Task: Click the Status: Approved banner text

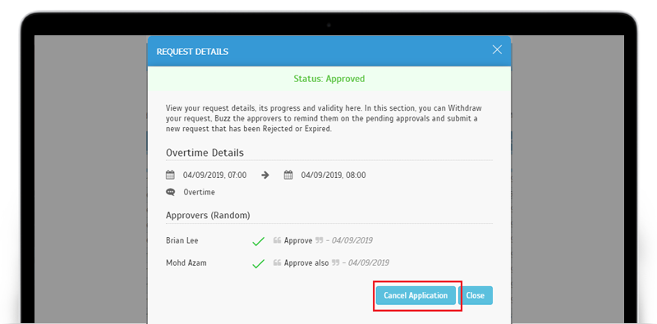Action: [x=329, y=79]
